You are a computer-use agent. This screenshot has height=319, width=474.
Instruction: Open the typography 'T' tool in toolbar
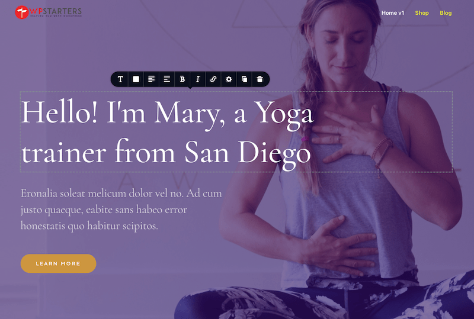120,79
